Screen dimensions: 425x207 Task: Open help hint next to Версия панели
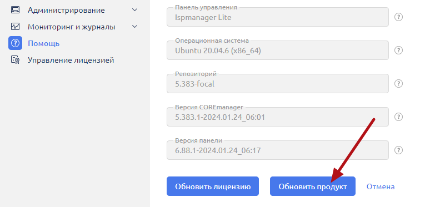pos(398,150)
